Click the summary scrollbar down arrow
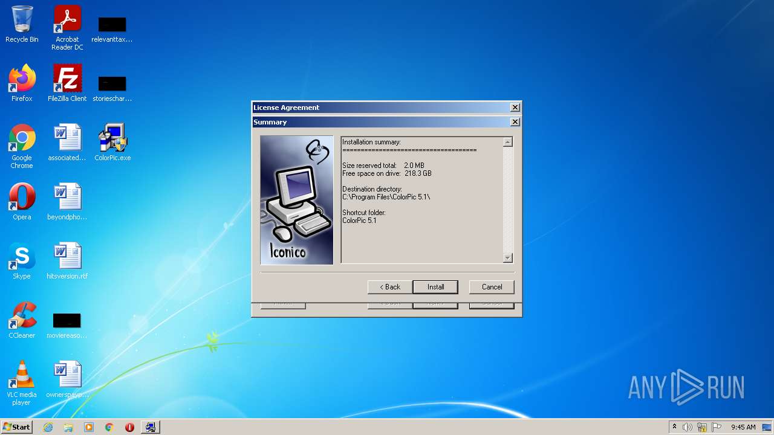This screenshot has height=435, width=774. (x=508, y=258)
